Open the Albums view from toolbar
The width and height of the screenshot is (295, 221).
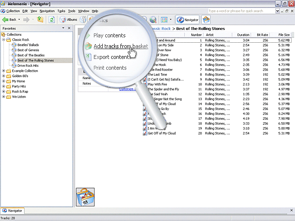[x=68, y=20]
